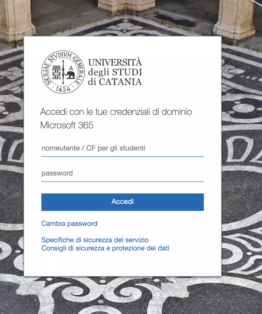Click the 'Accedi con le tue credenziali' heading
Screen dimensions: 262x314
pos(116,112)
